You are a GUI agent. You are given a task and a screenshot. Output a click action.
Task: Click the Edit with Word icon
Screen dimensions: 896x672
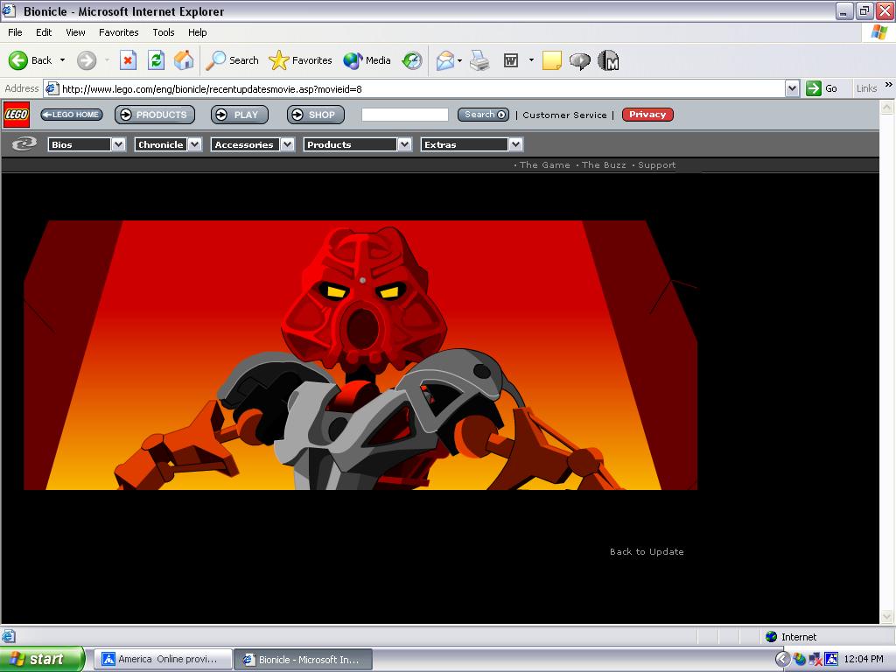(x=511, y=60)
